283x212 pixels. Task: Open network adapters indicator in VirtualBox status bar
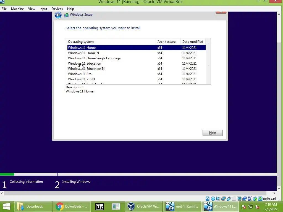(223, 199)
